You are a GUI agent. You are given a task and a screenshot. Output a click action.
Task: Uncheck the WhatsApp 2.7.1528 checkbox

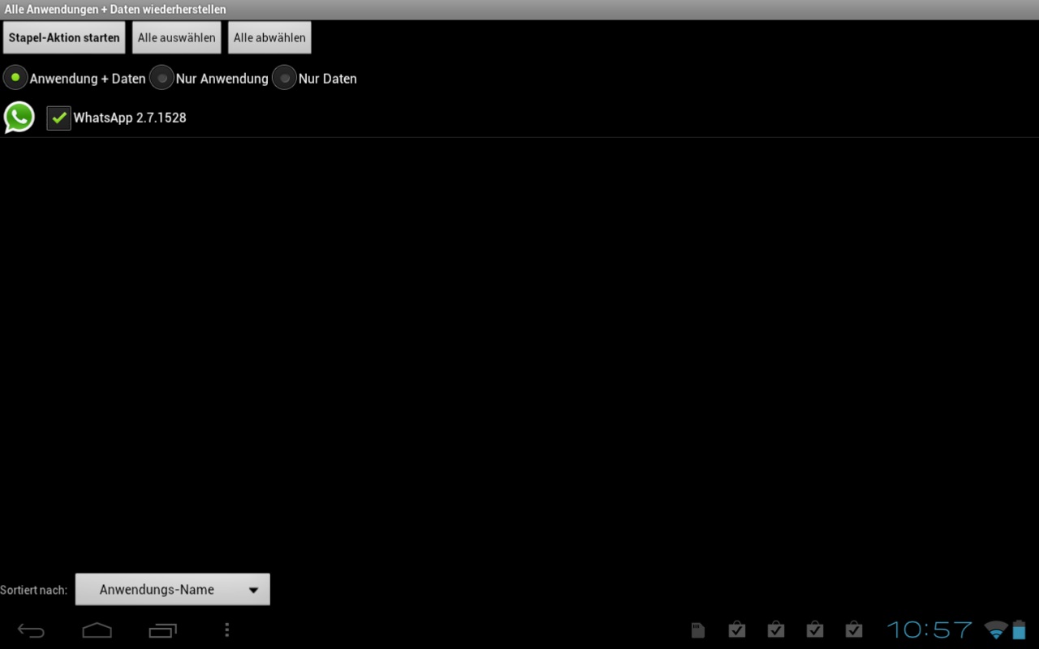pyautogui.click(x=58, y=118)
